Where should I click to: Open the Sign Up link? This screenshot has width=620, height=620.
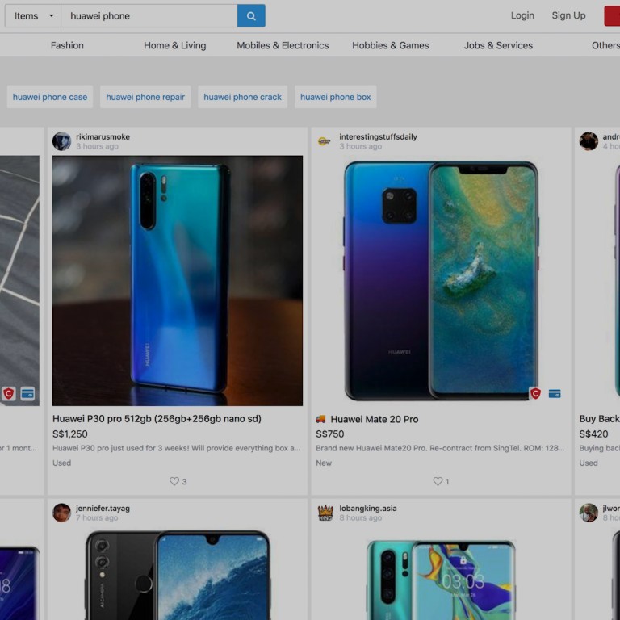[568, 15]
